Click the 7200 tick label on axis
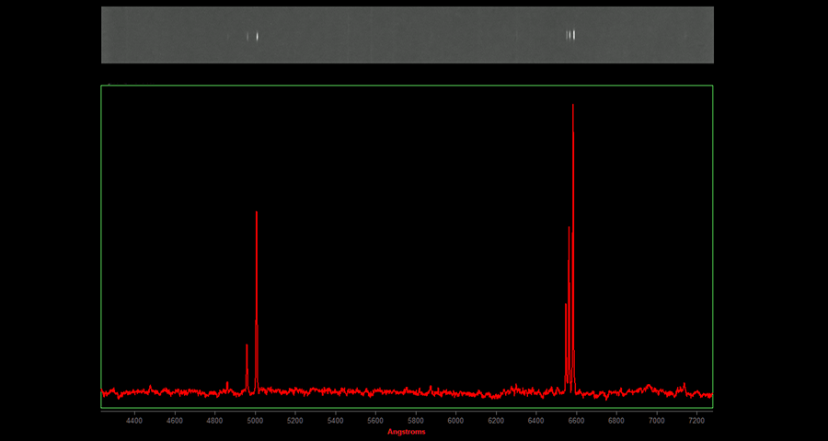This screenshot has height=441, width=828. [696, 421]
